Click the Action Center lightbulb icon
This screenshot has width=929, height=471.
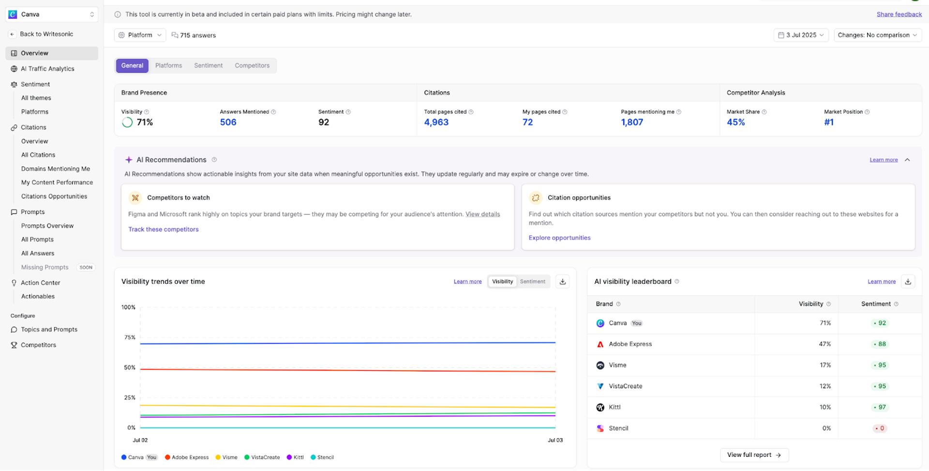click(x=14, y=283)
